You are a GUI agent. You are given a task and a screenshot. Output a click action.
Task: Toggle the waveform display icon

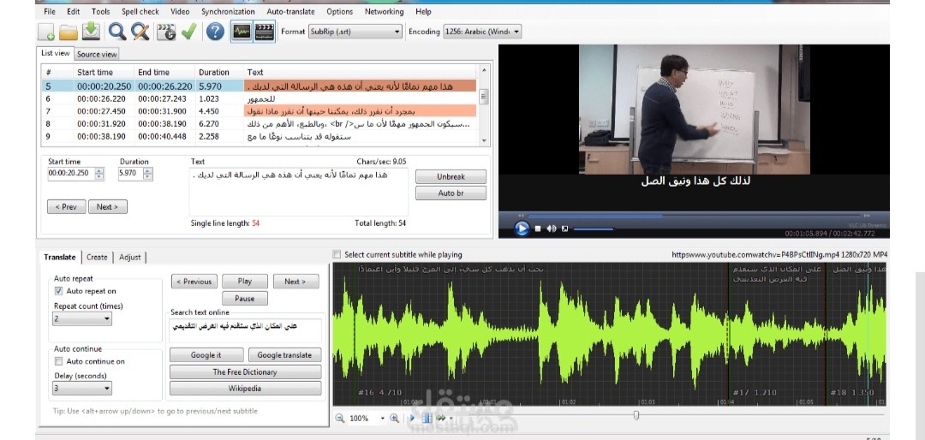(x=242, y=32)
